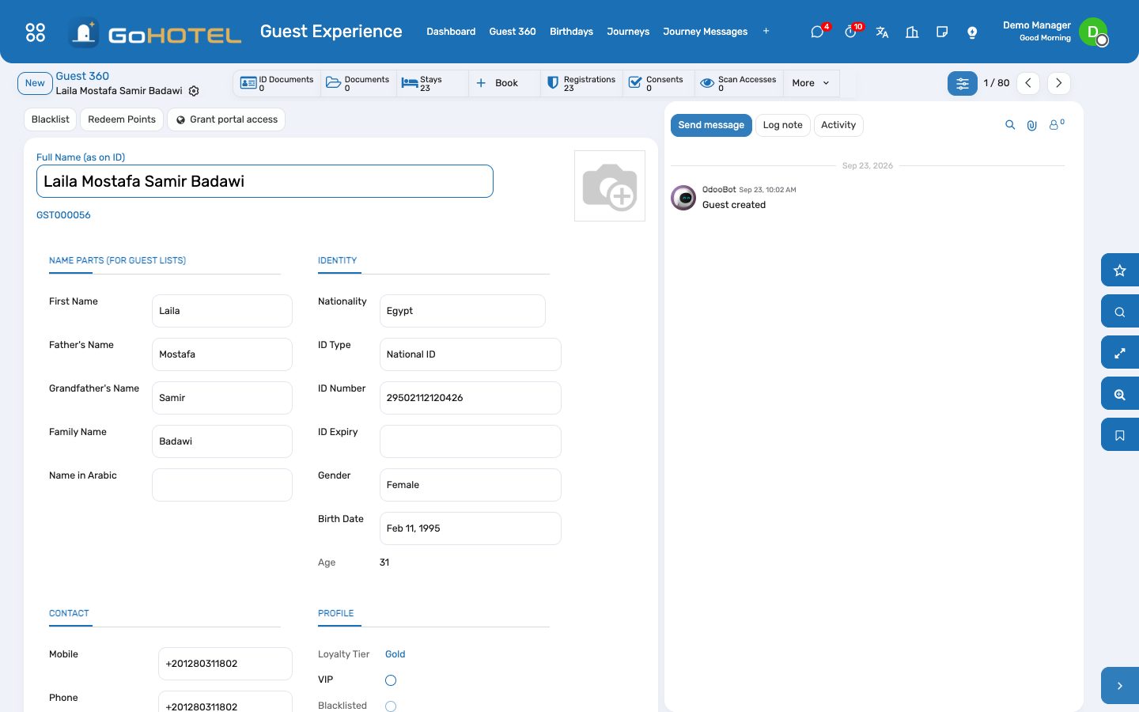1139x712 pixels.
Task: Open the activities clock icon
Action: [x=851, y=32]
